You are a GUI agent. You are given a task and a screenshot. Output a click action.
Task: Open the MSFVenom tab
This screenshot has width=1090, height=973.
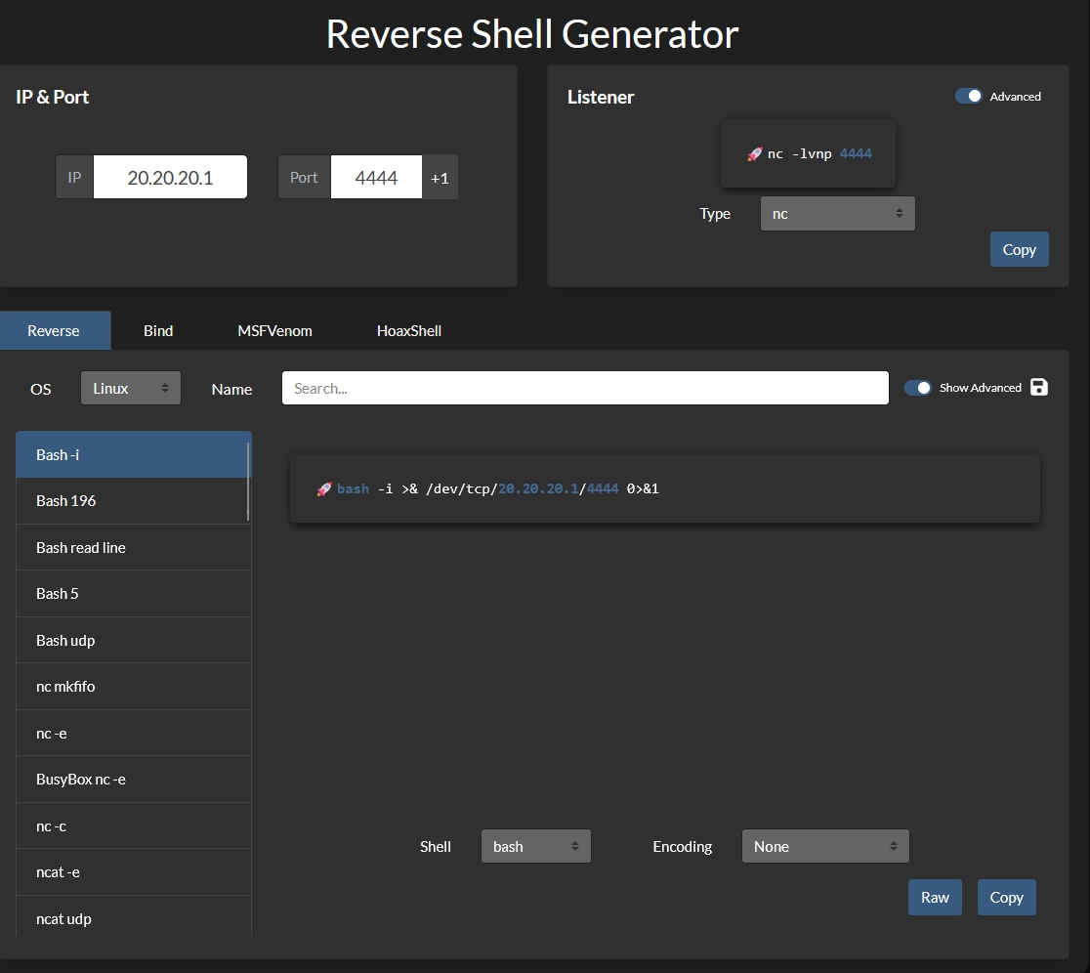point(274,330)
